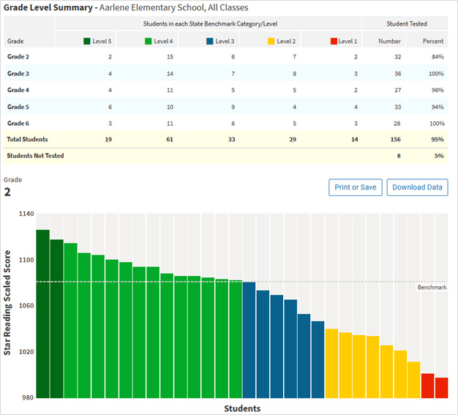458x420 pixels.
Task: Click the Level 2 yellow legend swatch
Action: 272,42
